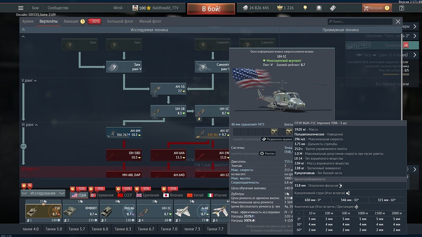422x237 pixels.
Task: Select the locked AH-64A helicopter
Action: pos(168,155)
